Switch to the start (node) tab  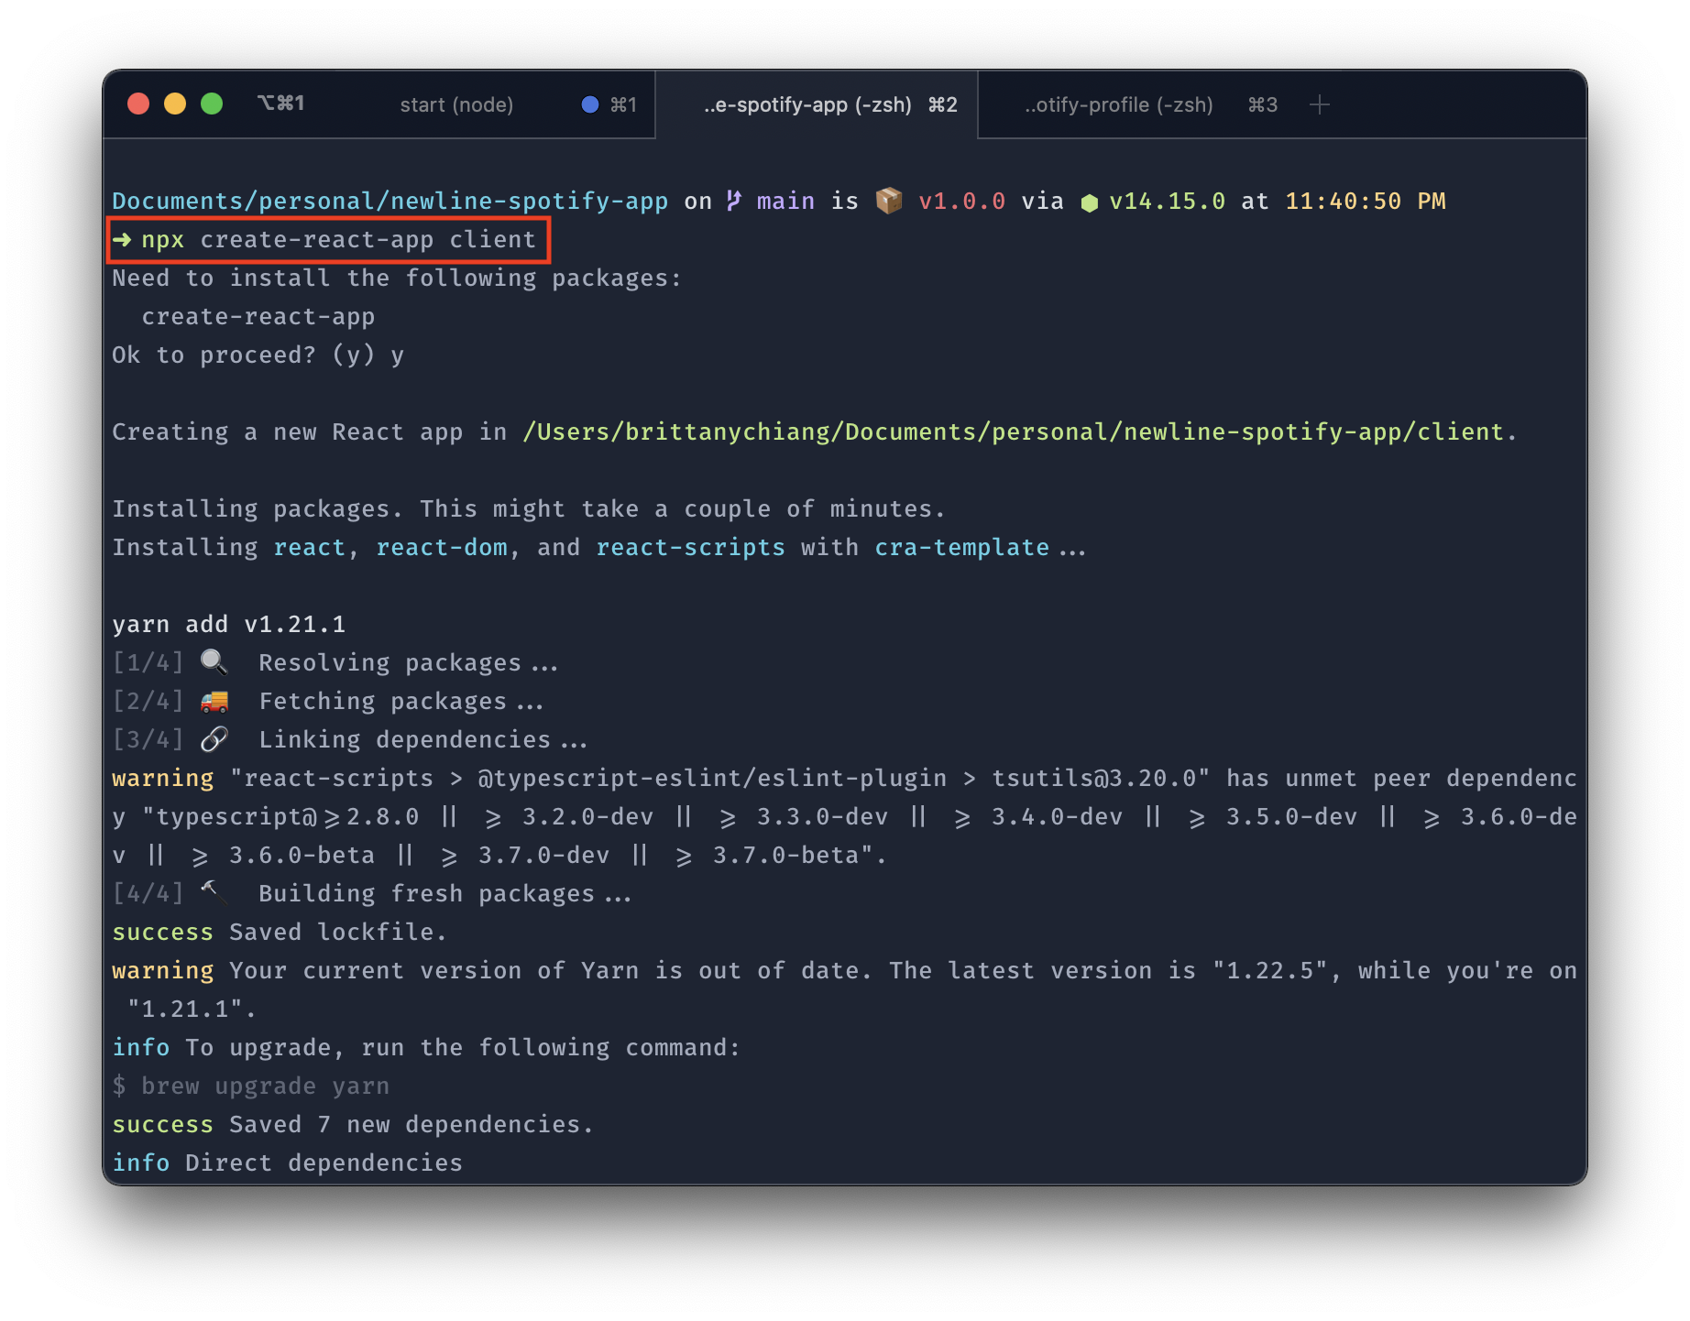pos(455,104)
